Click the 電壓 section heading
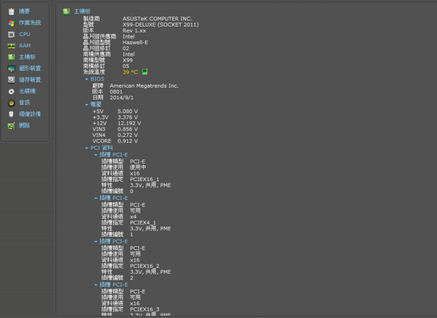The image size is (437, 318). [96, 104]
